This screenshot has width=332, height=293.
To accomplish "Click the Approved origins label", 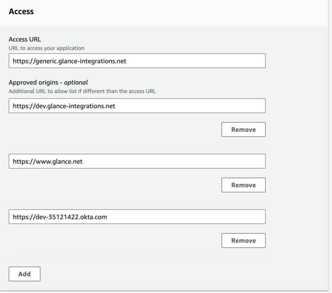I will click(x=34, y=82).
